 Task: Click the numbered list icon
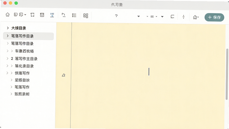coord(74,15)
